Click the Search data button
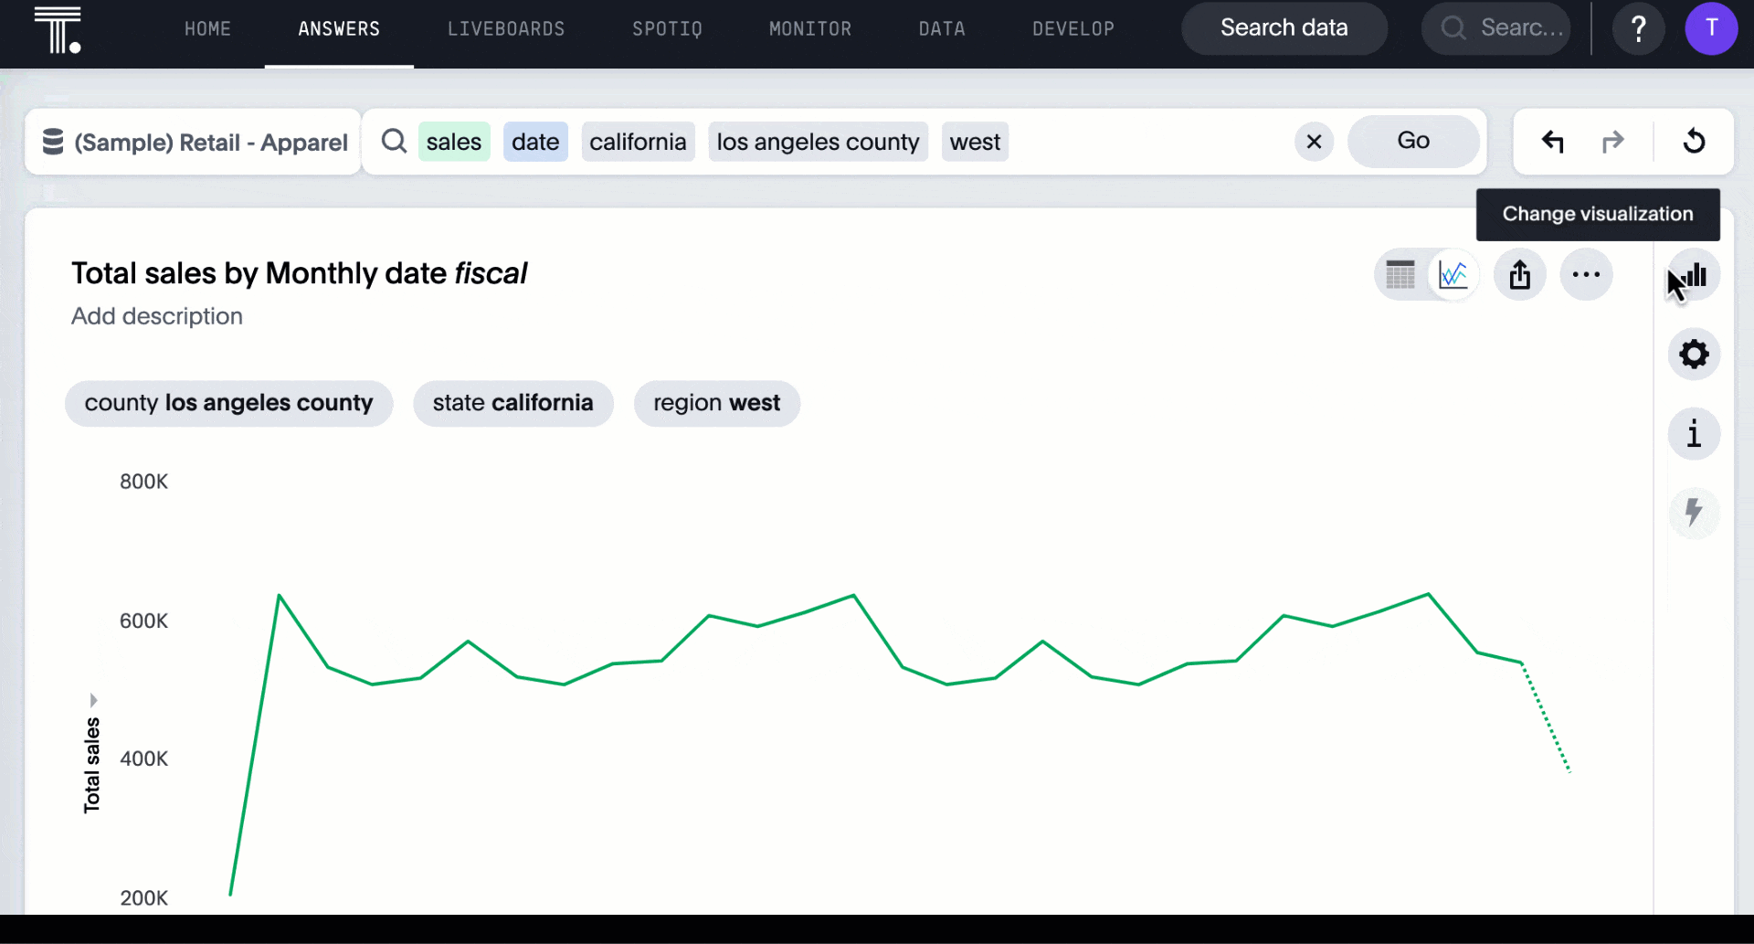The image size is (1754, 944). tap(1284, 28)
